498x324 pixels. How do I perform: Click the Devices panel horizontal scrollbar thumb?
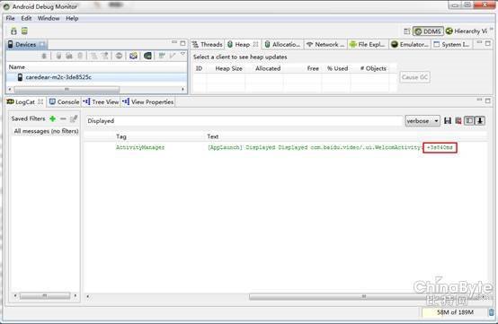coord(67,90)
